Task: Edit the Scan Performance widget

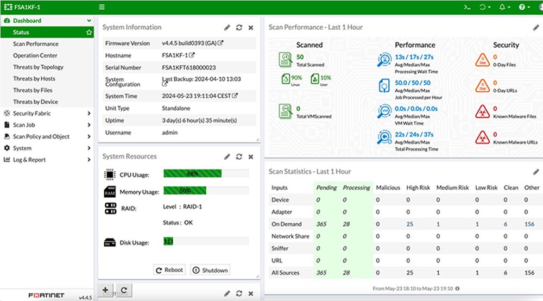Action: pyautogui.click(x=536, y=28)
